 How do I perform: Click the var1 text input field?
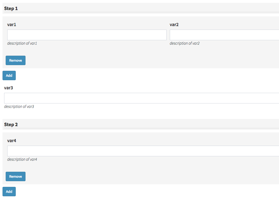pos(87,35)
